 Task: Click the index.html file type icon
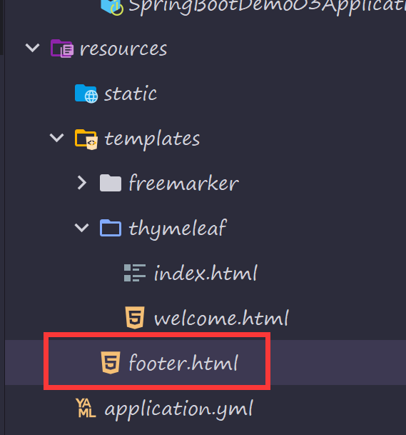click(135, 273)
